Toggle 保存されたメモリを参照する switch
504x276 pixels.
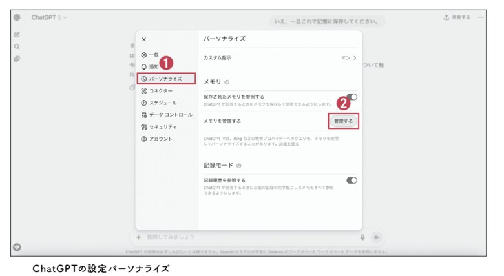(352, 97)
